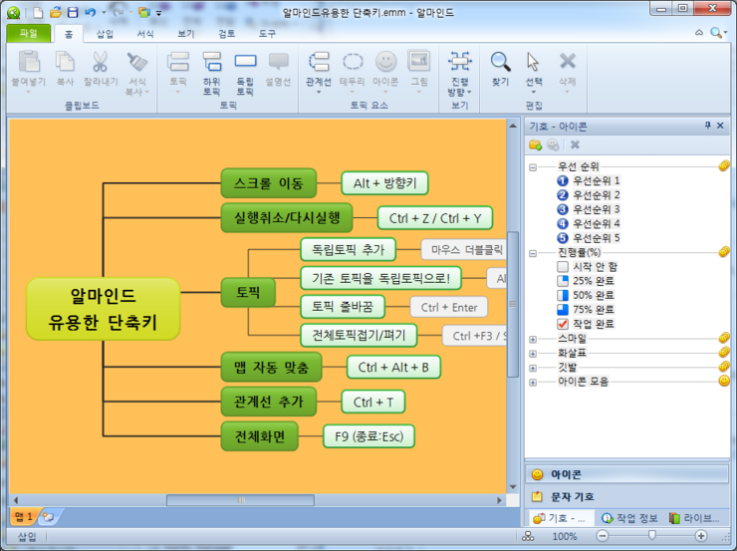Open the 파일 menu button
The height and width of the screenshot is (551, 737).
[x=28, y=33]
